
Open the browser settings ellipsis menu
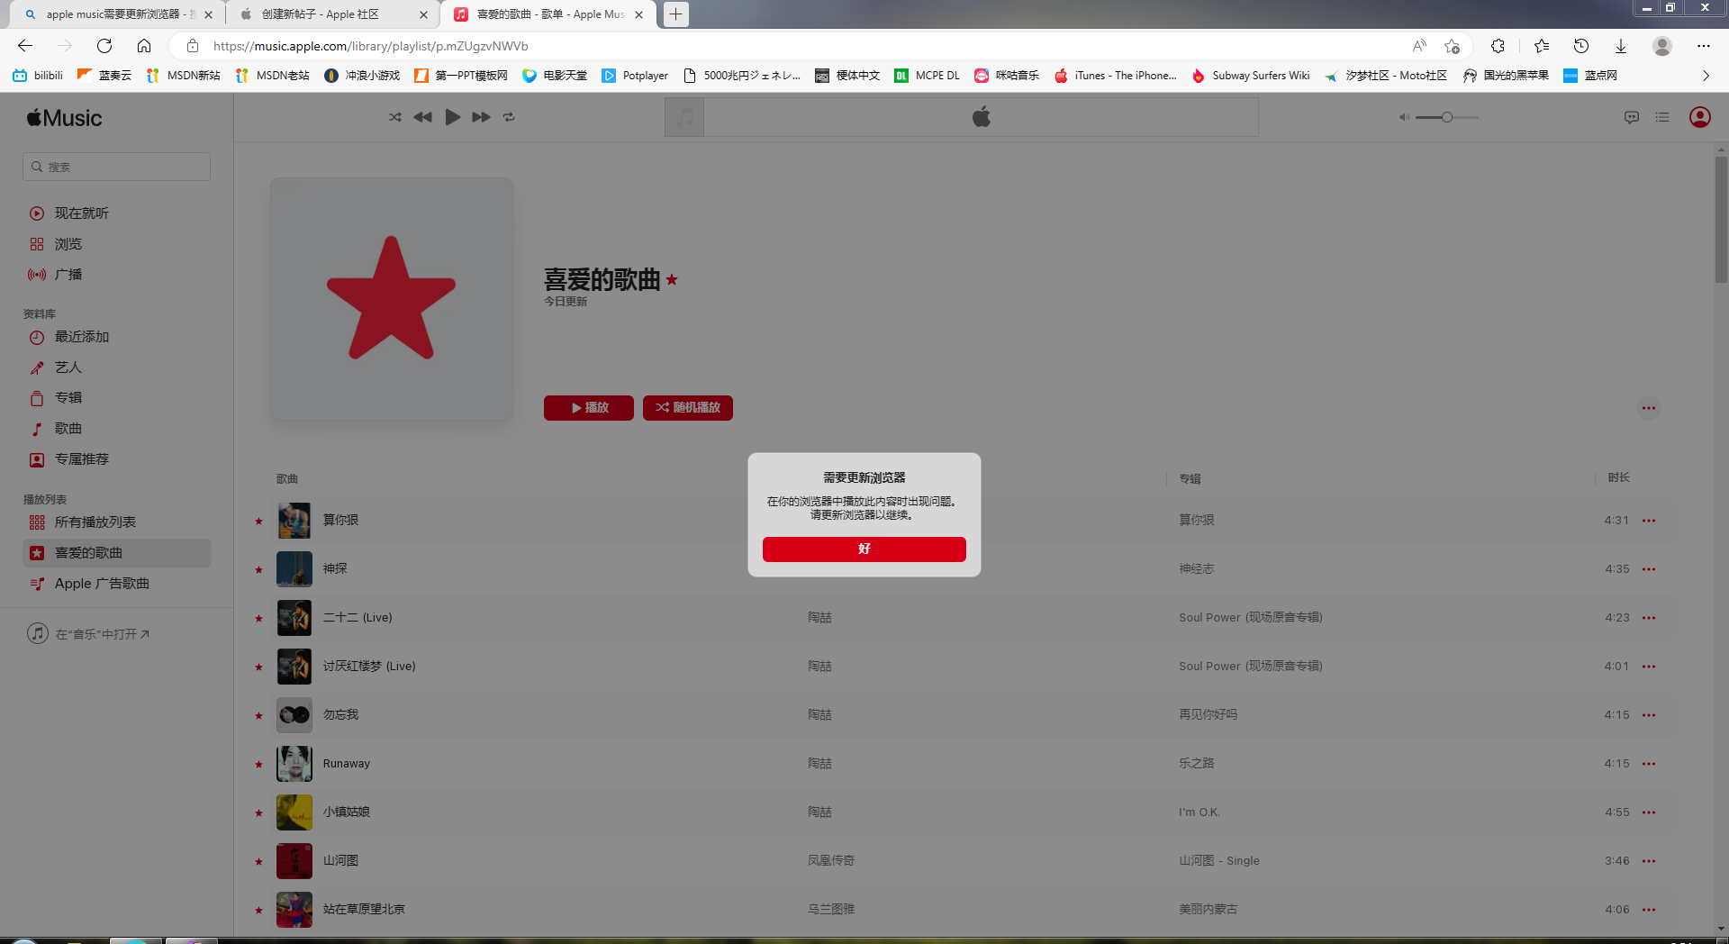tap(1704, 46)
